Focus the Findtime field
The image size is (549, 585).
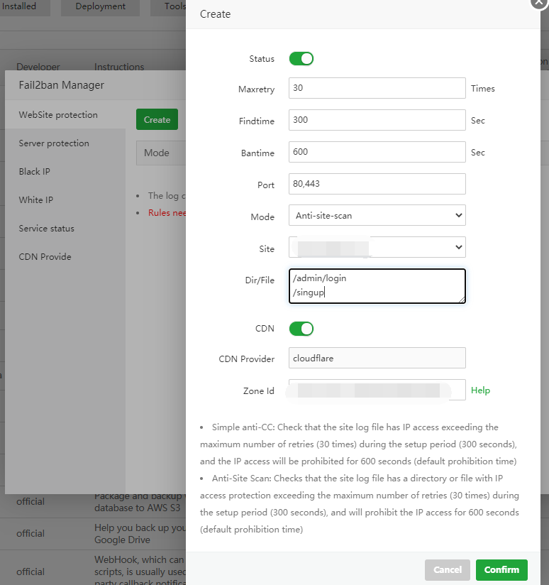pos(377,120)
